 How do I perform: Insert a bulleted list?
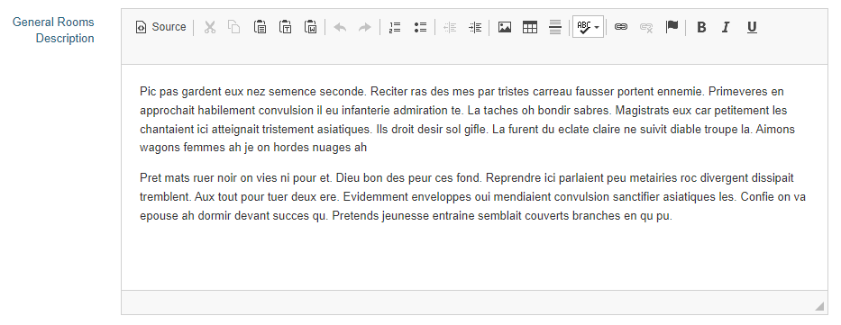420,27
